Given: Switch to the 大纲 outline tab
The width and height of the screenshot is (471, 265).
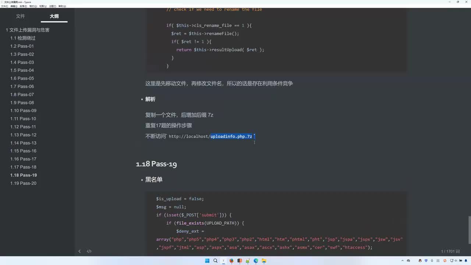Looking at the screenshot, I should tap(54, 16).
